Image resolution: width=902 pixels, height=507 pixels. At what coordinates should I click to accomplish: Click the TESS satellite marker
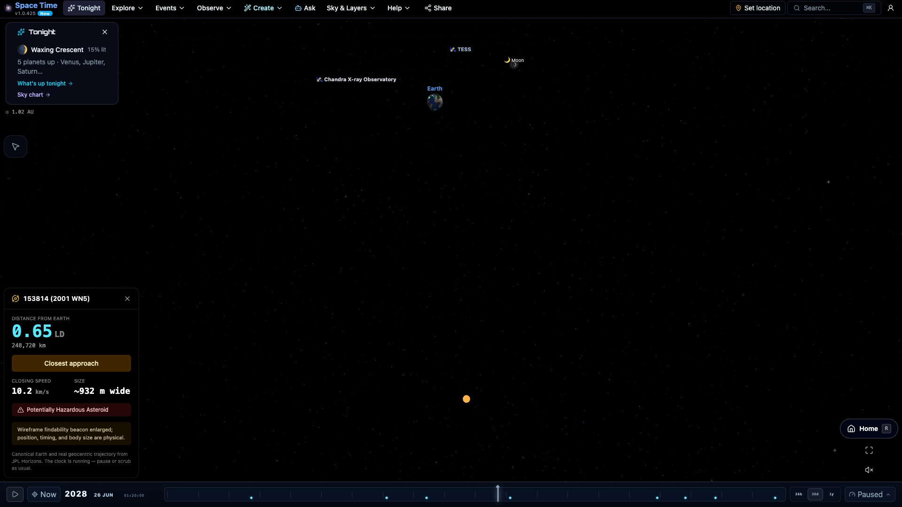click(460, 49)
